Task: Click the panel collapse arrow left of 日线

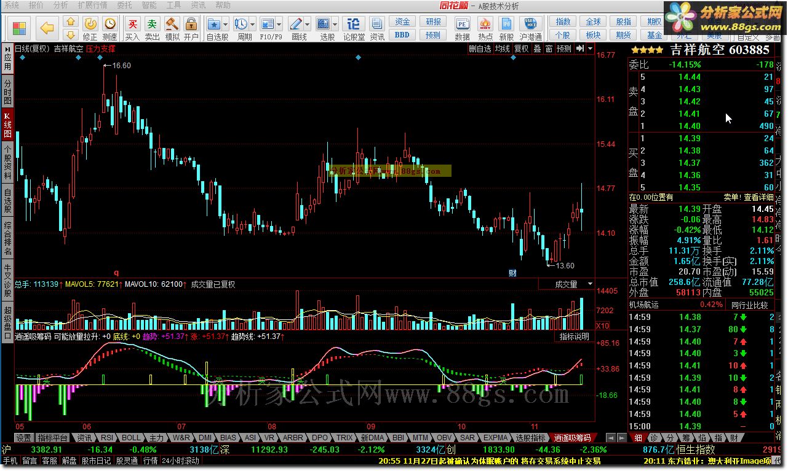Action: (x=7, y=49)
